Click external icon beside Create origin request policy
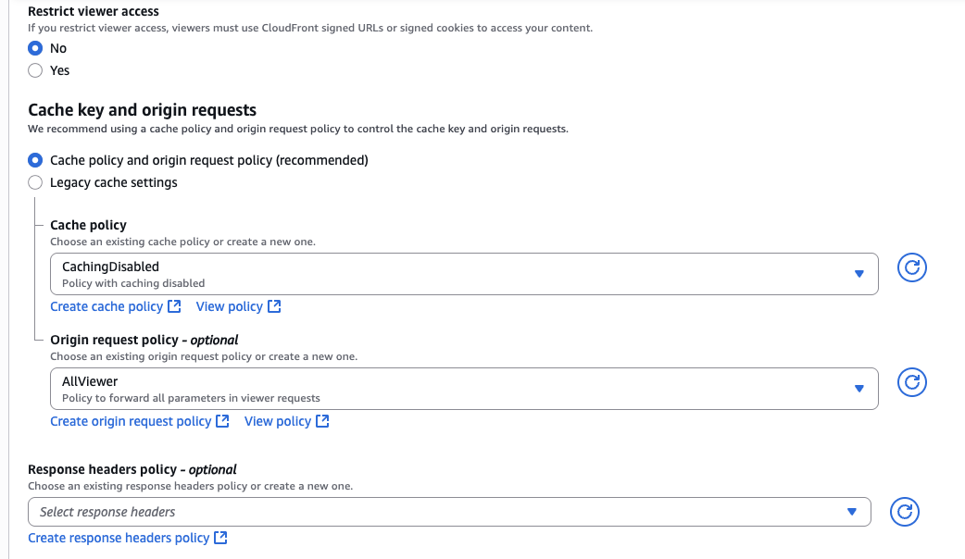 point(222,421)
